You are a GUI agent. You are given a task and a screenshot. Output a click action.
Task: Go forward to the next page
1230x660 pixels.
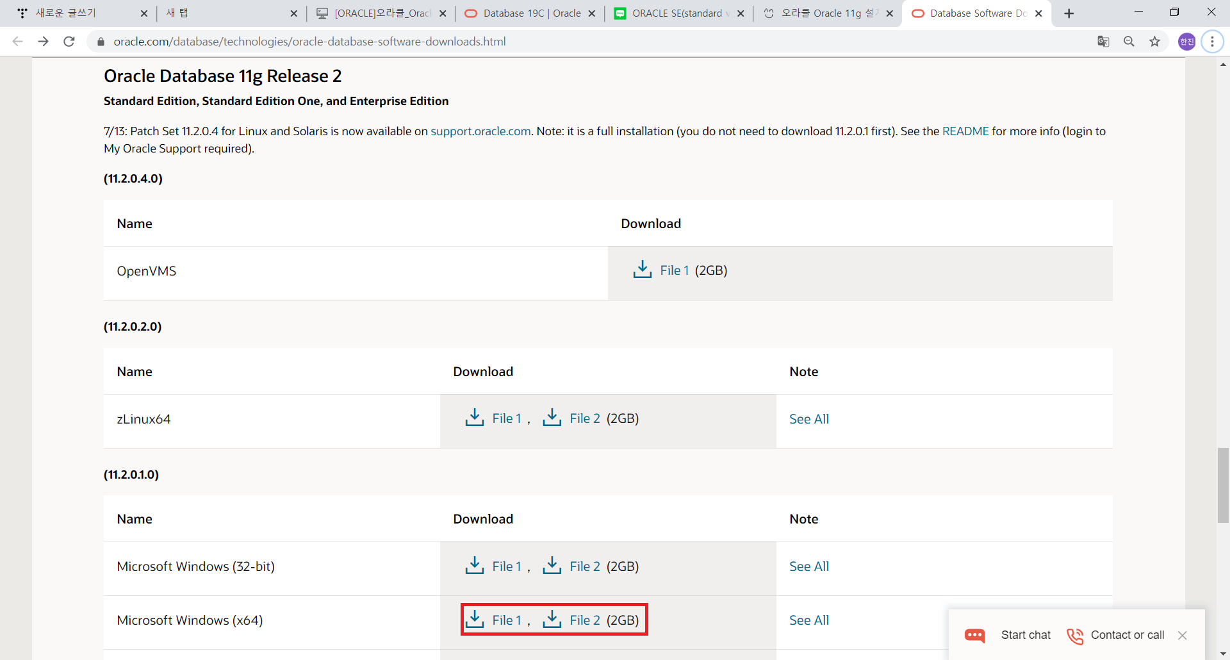(x=44, y=42)
